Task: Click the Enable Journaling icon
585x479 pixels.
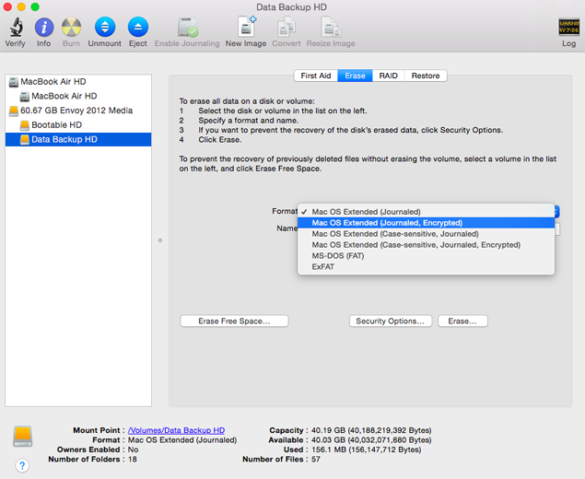Action: click(187, 28)
